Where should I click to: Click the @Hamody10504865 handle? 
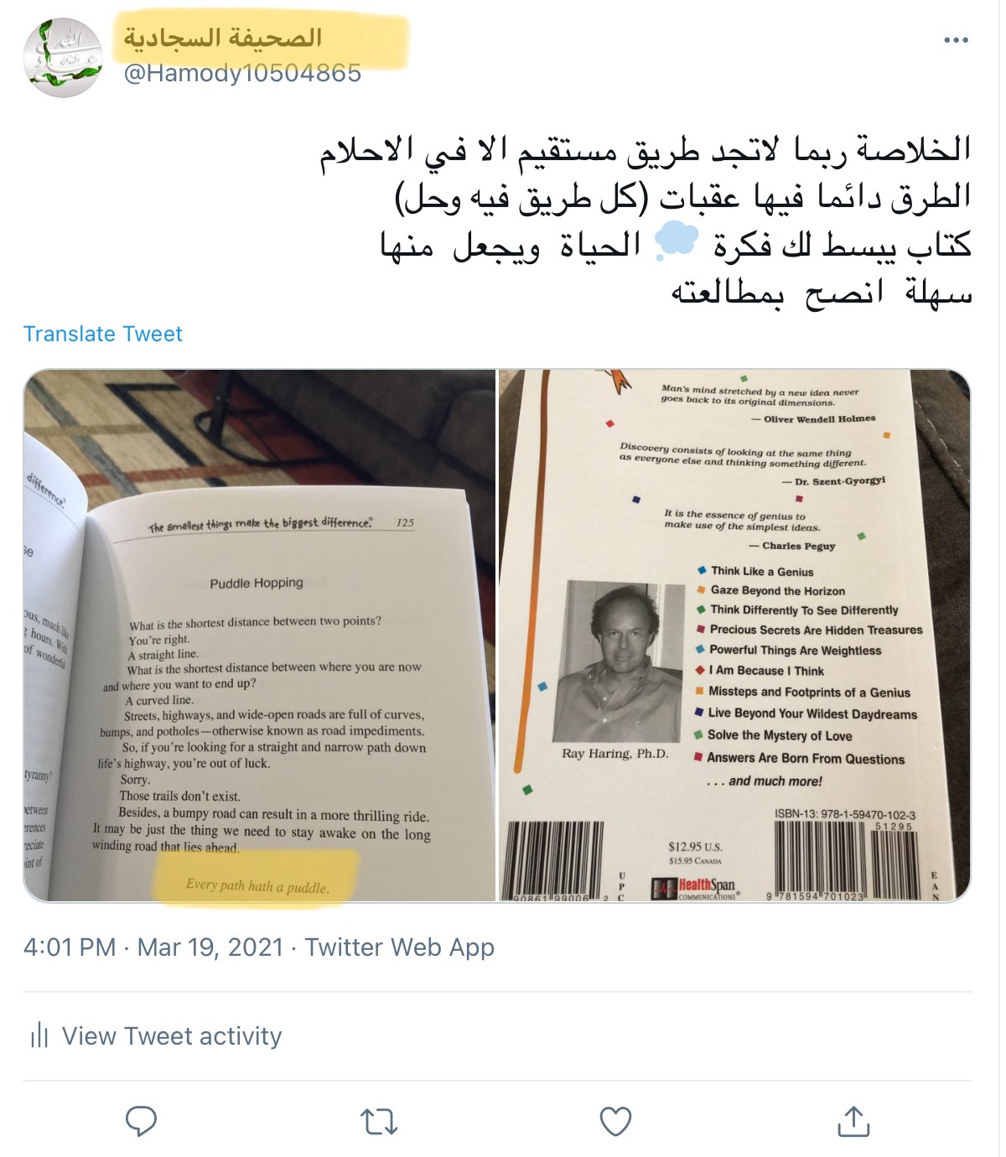click(242, 74)
